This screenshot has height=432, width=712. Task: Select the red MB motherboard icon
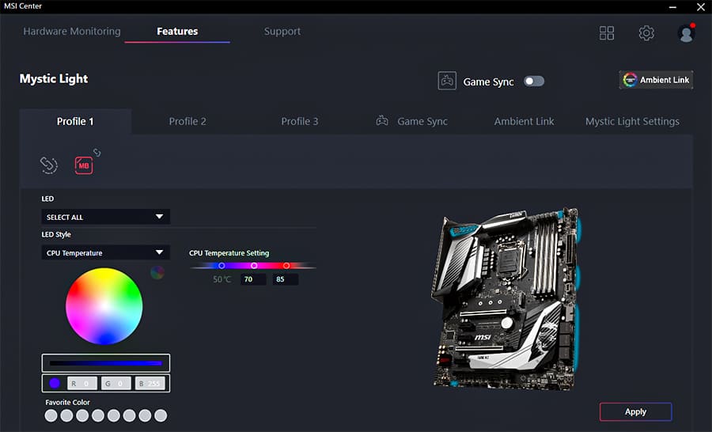tap(84, 165)
